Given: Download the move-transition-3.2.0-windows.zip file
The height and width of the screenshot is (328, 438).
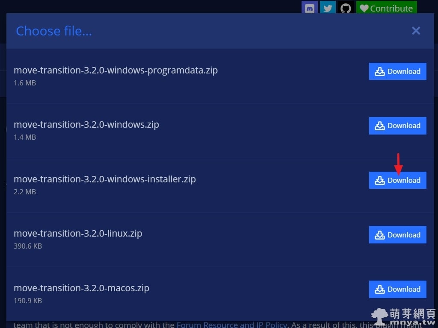Looking at the screenshot, I should pyautogui.click(x=397, y=126).
